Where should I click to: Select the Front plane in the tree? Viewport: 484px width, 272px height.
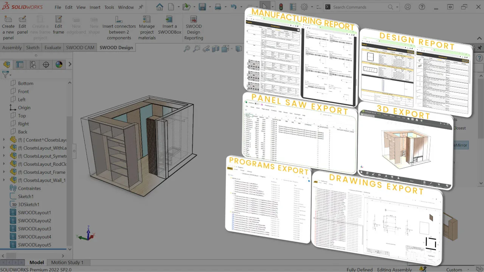pyautogui.click(x=23, y=91)
